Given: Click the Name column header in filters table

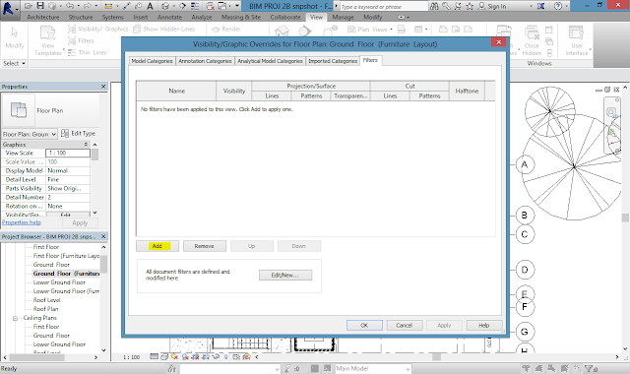Looking at the screenshot, I should point(177,91).
